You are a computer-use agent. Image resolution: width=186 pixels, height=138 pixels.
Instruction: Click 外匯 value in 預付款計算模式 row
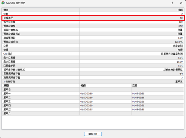[x=180, y=34]
